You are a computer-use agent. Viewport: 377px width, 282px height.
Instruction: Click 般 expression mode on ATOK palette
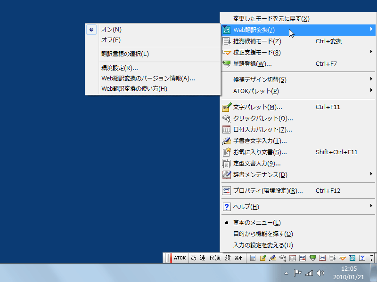coord(228,258)
